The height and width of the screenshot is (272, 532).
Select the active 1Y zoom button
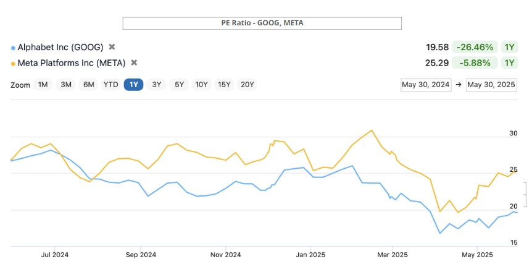point(134,85)
